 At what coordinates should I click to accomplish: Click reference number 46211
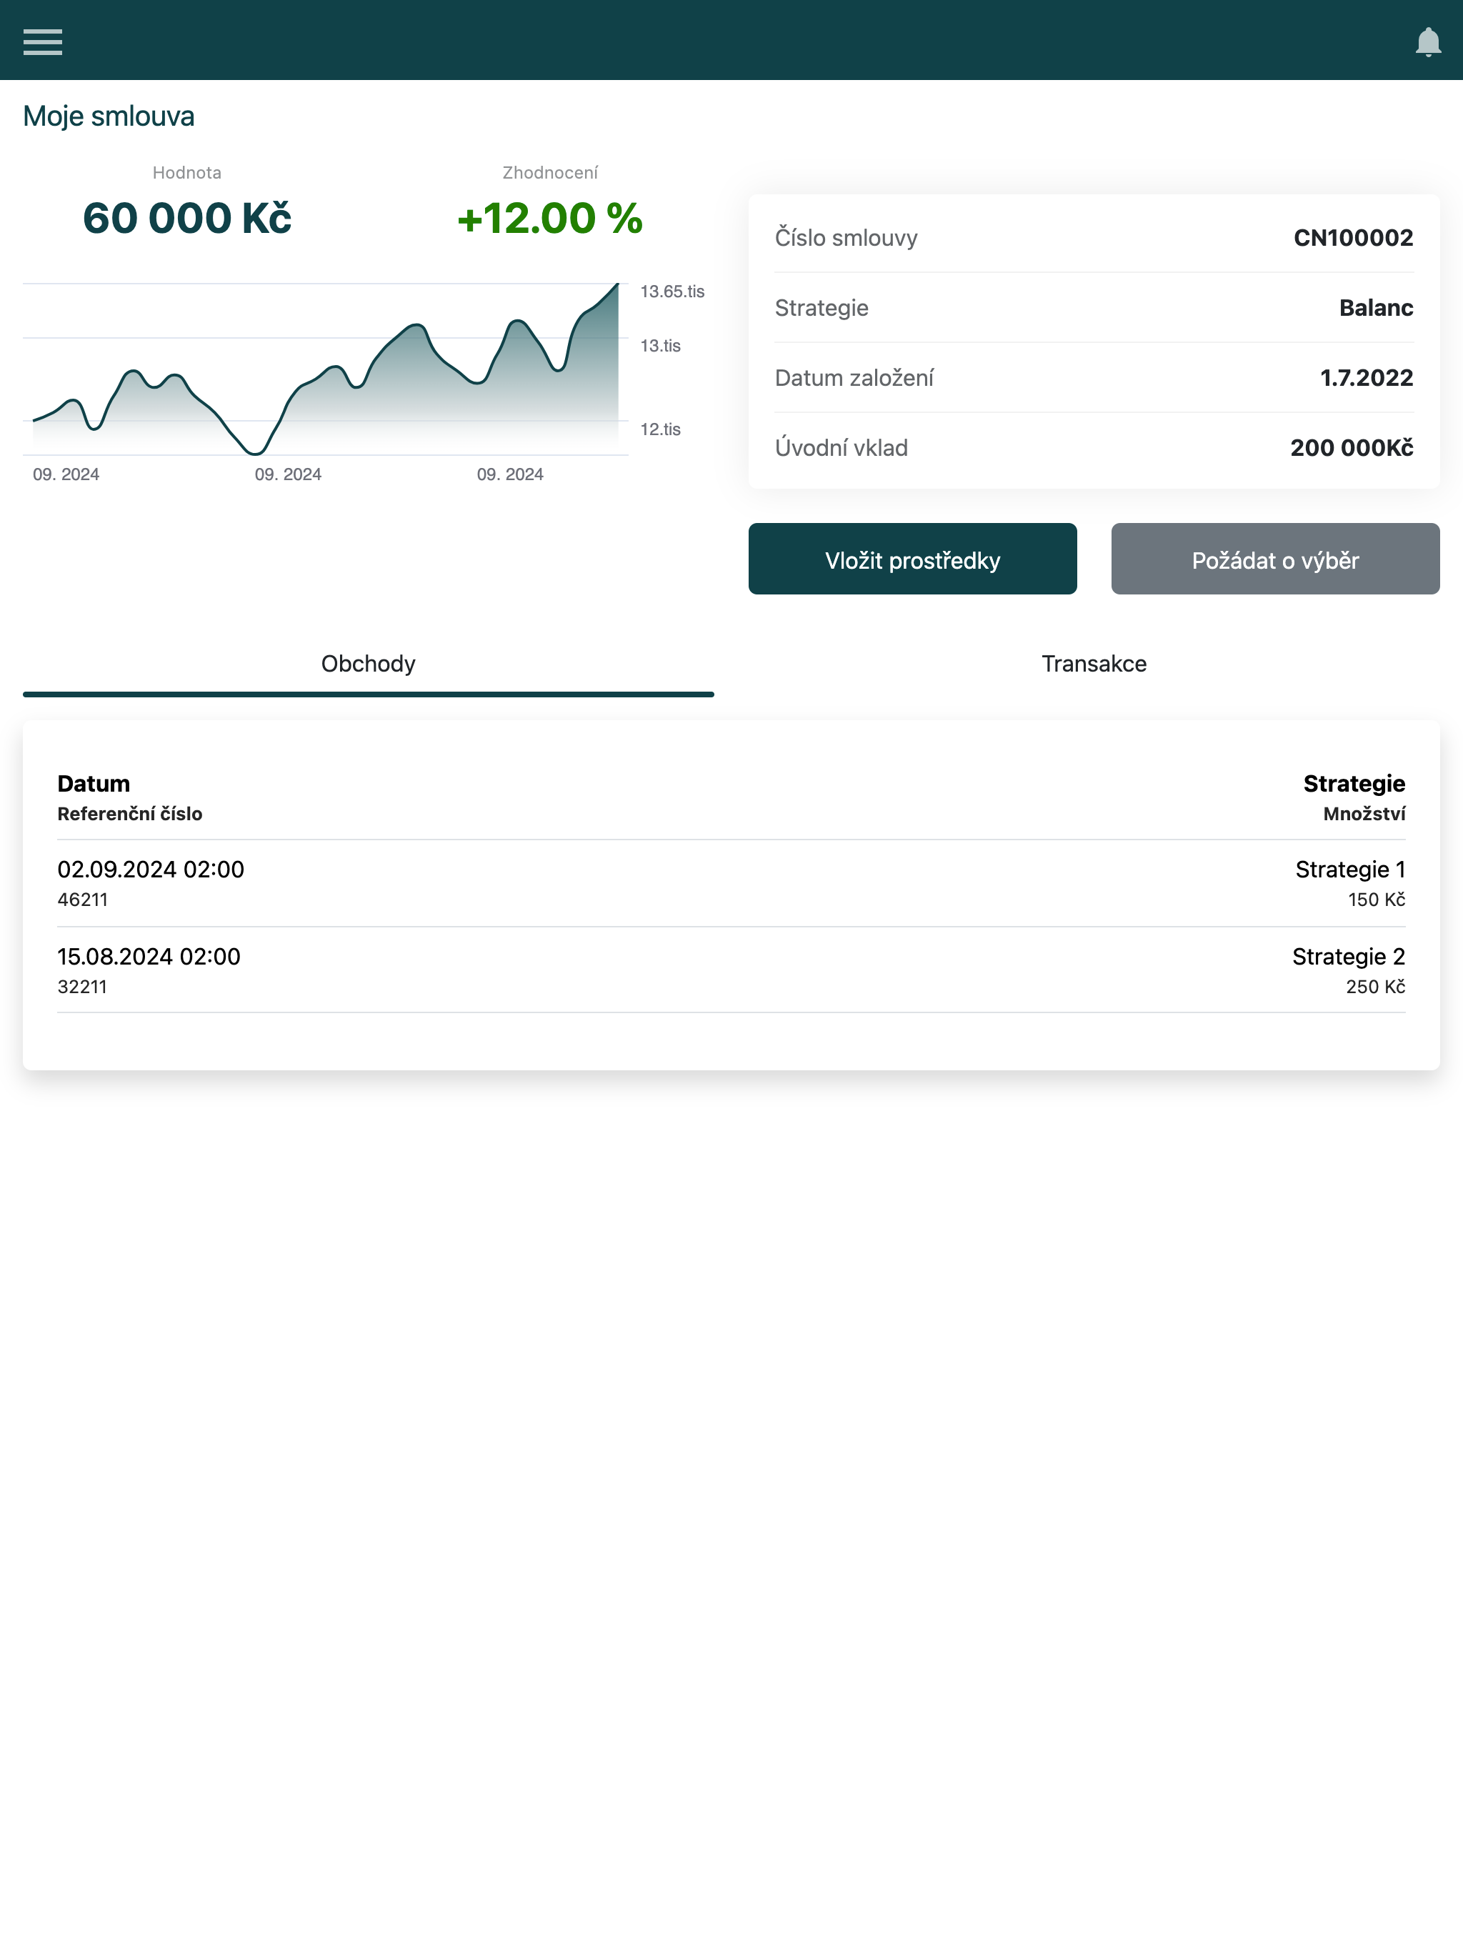(x=82, y=900)
